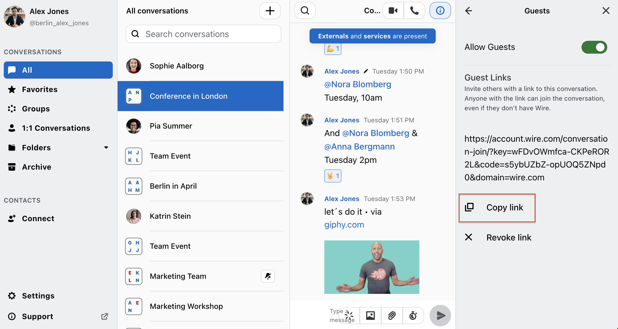Open Berlin in April conversation
Image resolution: width=618 pixels, height=329 pixels.
point(201,186)
